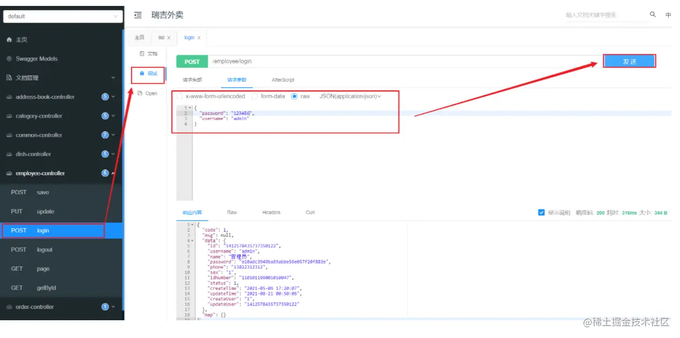
Task: Click the cloud icon beside employee-controller
Action: click(x=9, y=173)
